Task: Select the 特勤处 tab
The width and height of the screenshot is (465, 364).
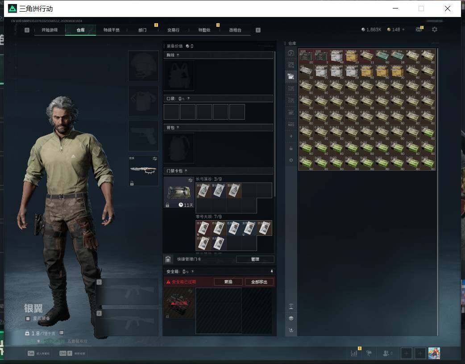Action: (204, 30)
